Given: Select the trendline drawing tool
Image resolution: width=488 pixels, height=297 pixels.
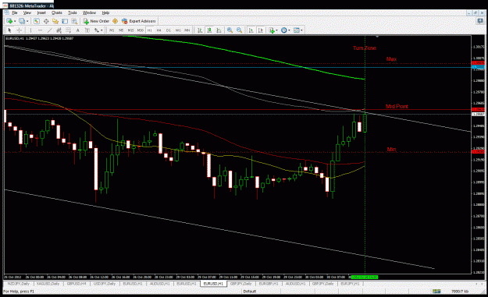Looking at the screenshot, I should pyautogui.click(x=49, y=30).
